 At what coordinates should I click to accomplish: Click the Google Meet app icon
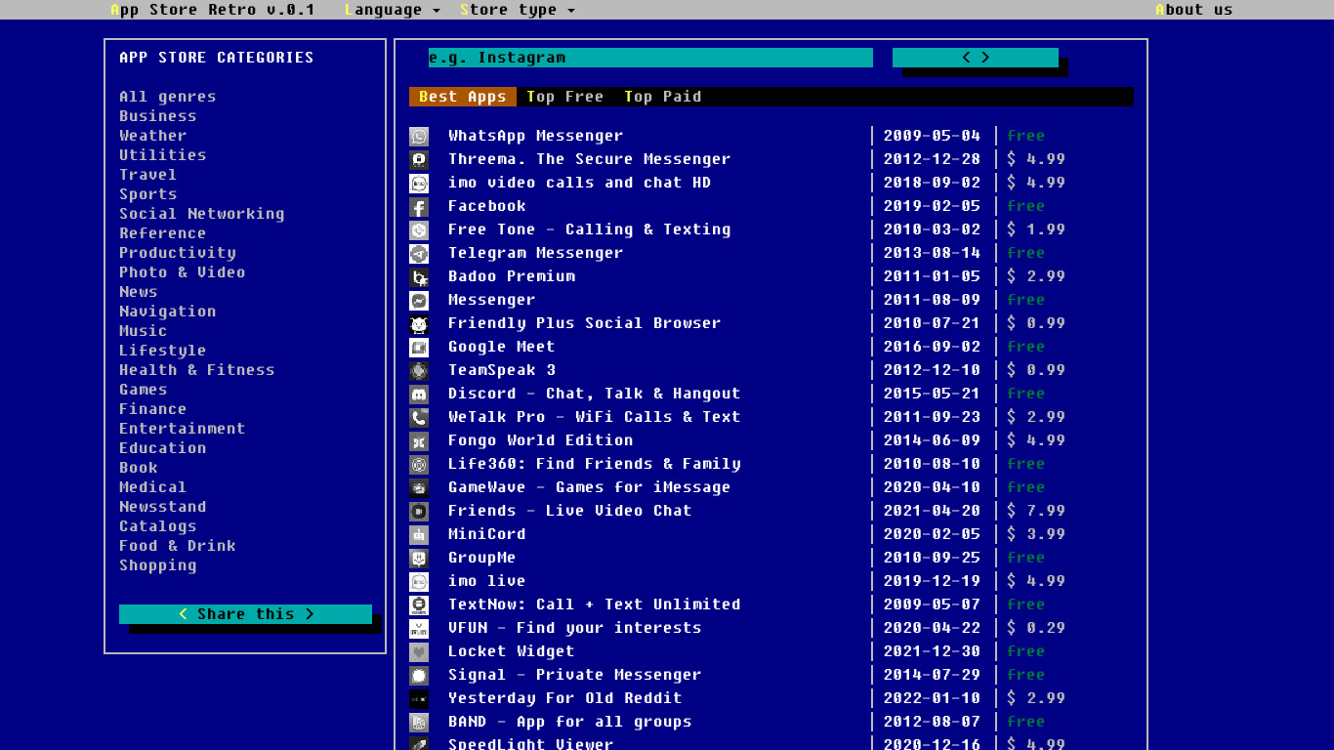[419, 348]
